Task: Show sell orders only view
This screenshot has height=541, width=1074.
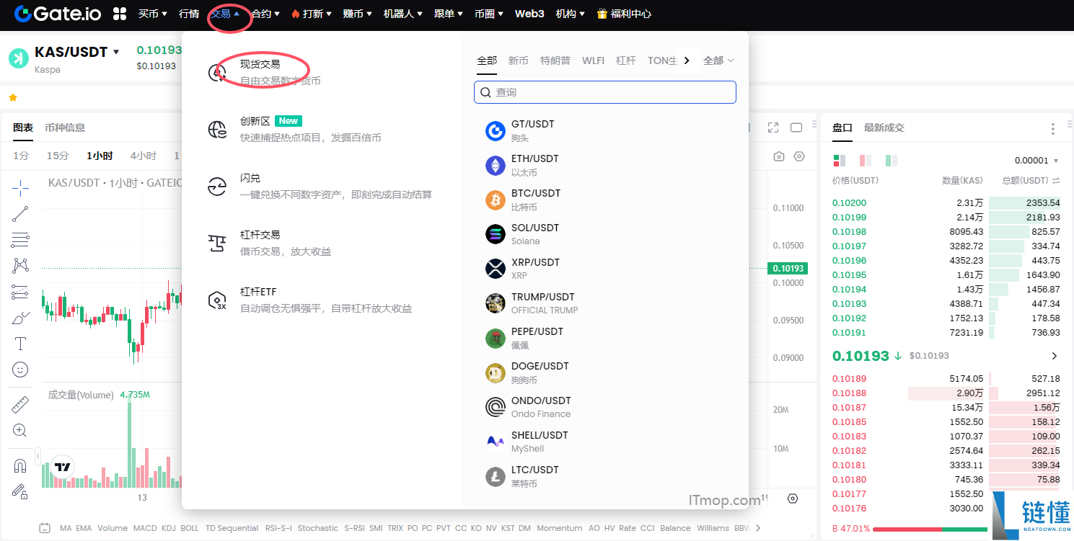Action: [865, 161]
